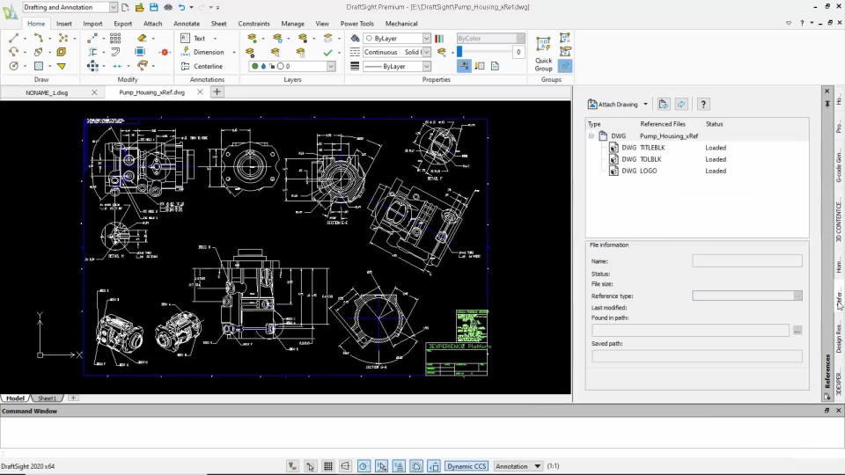Viewport: 845px width, 475px height.
Task: Open the Continuous line style dropdown
Action: point(426,52)
